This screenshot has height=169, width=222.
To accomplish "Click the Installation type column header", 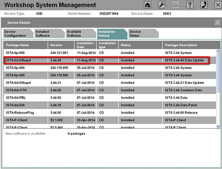I will (x=107, y=45).
